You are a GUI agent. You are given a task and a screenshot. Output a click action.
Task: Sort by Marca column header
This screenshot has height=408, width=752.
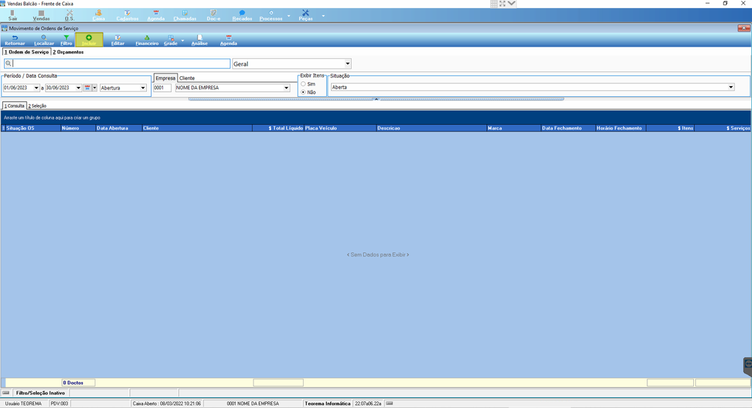click(x=514, y=128)
